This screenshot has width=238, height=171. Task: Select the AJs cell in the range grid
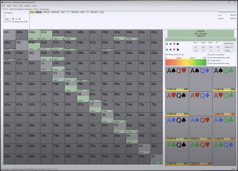pyautogui.click(x=46, y=35)
